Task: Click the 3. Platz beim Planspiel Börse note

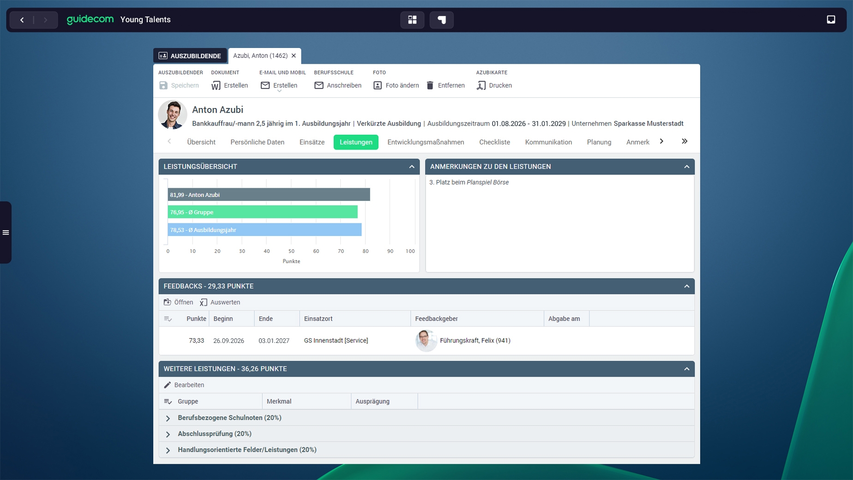Action: 469,182
